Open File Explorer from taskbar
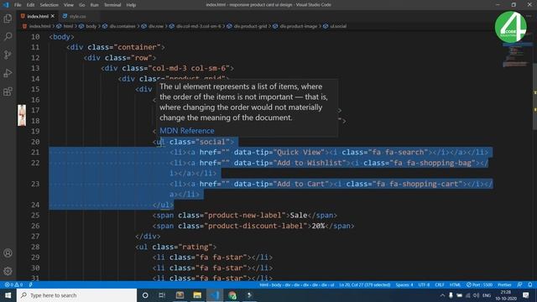Viewport: 537px width, 302px height. click(x=197, y=295)
